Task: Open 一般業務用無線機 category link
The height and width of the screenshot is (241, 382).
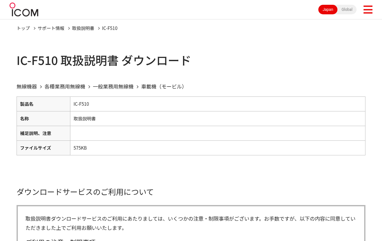Action: [113, 87]
